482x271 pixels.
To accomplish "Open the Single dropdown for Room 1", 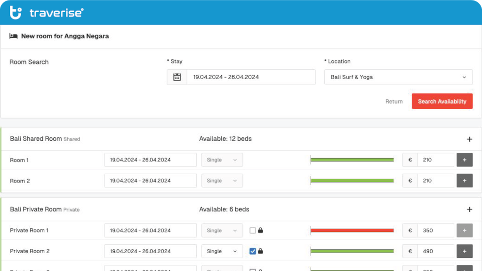I will 222,160.
